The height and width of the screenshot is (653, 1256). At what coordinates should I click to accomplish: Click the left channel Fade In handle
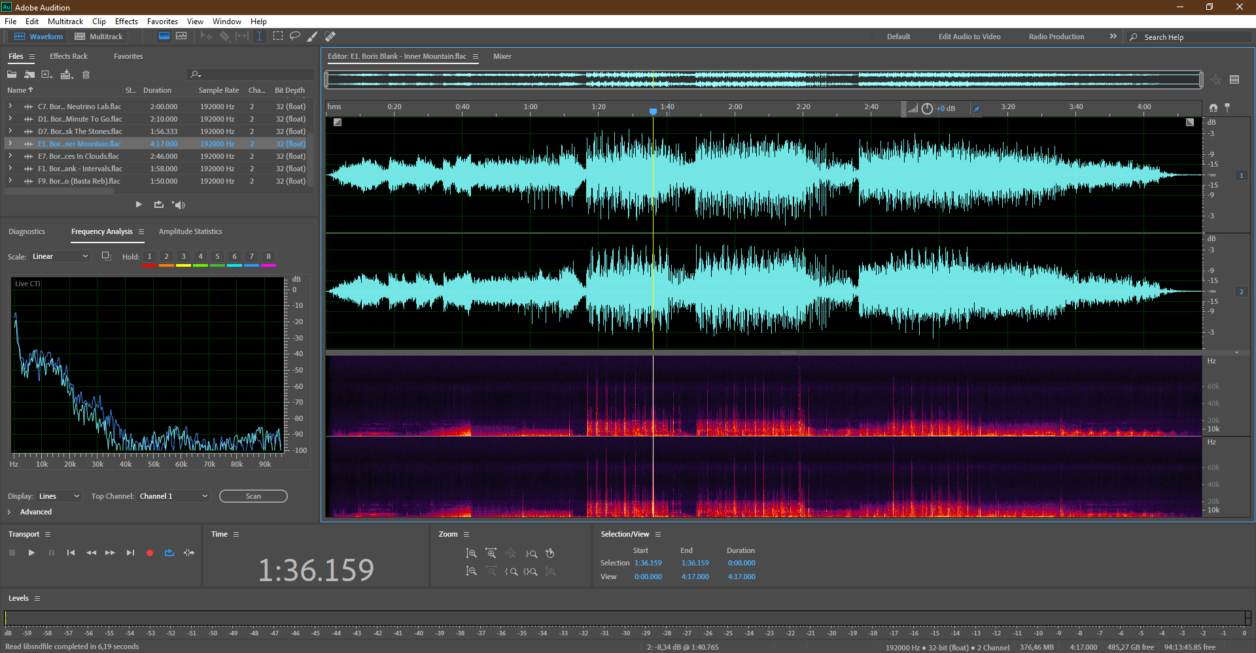pos(338,122)
